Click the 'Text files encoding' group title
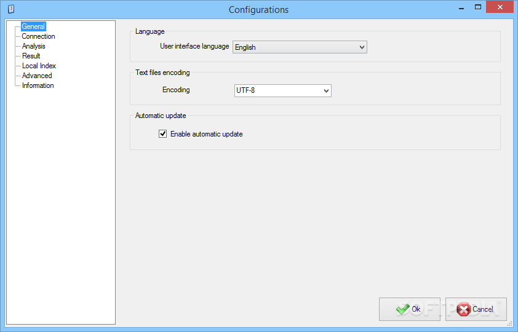518x332 pixels. (x=162, y=73)
